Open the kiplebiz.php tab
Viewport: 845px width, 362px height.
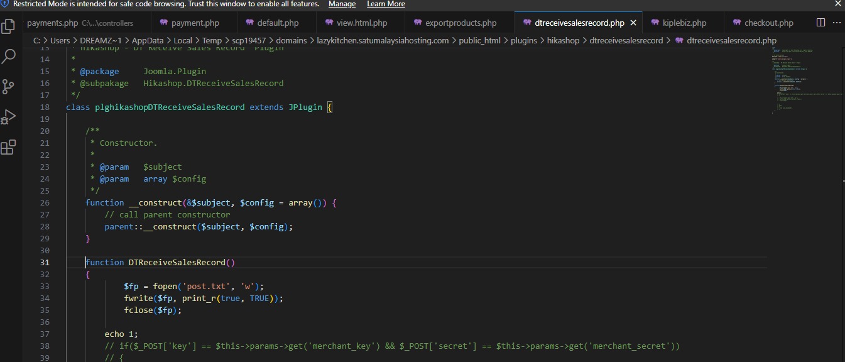click(x=684, y=23)
